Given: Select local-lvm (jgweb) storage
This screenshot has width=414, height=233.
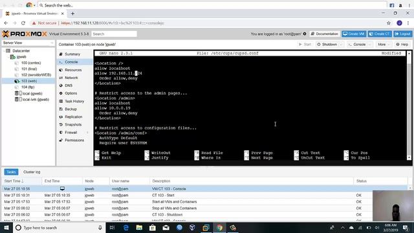Looking at the screenshot, I should pyautogui.click(x=36, y=100).
